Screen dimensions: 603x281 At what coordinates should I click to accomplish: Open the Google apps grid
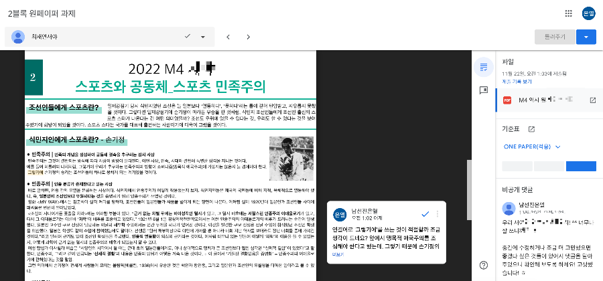(568, 13)
